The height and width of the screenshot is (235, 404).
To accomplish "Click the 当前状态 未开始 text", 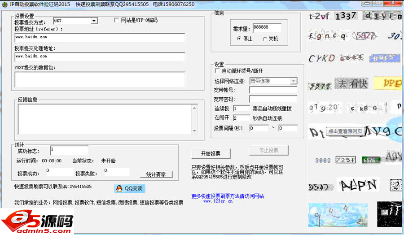I will tap(108, 161).
